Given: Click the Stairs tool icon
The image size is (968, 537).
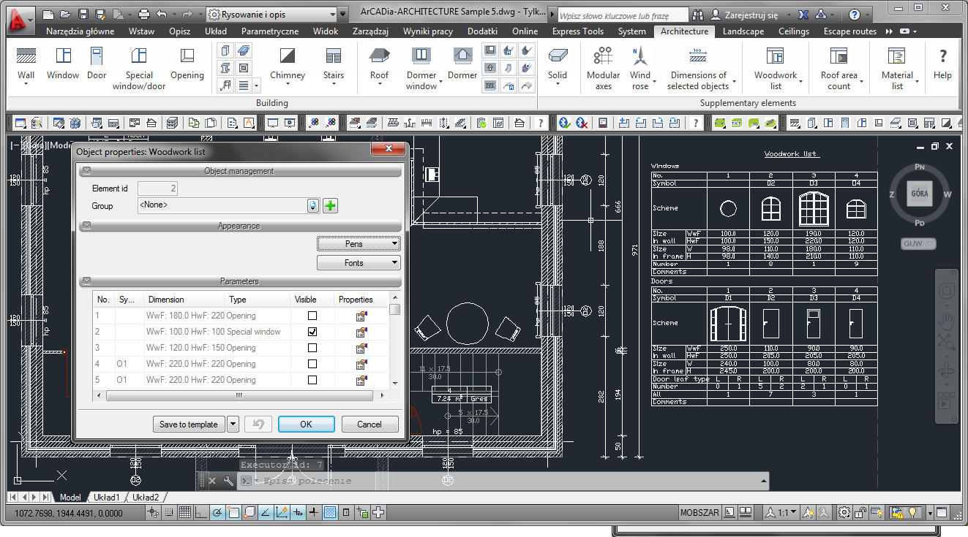Looking at the screenshot, I should coord(333,64).
